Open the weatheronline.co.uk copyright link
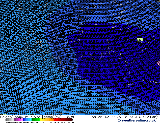Viewport: 160px width, 123px height. point(137,120)
